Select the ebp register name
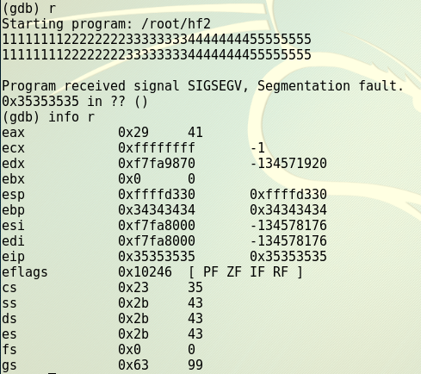Image resolution: width=421 pixels, height=374 pixels. [x=13, y=210]
